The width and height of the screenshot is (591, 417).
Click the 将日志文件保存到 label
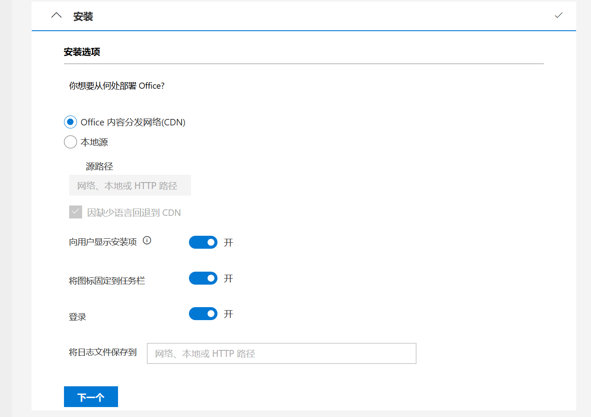(103, 352)
